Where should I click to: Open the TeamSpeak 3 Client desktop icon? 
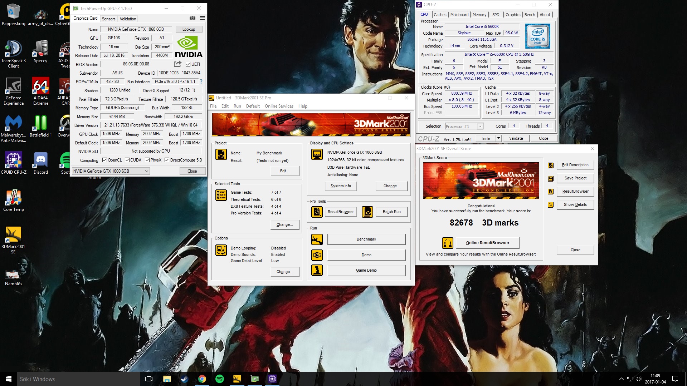point(14,54)
